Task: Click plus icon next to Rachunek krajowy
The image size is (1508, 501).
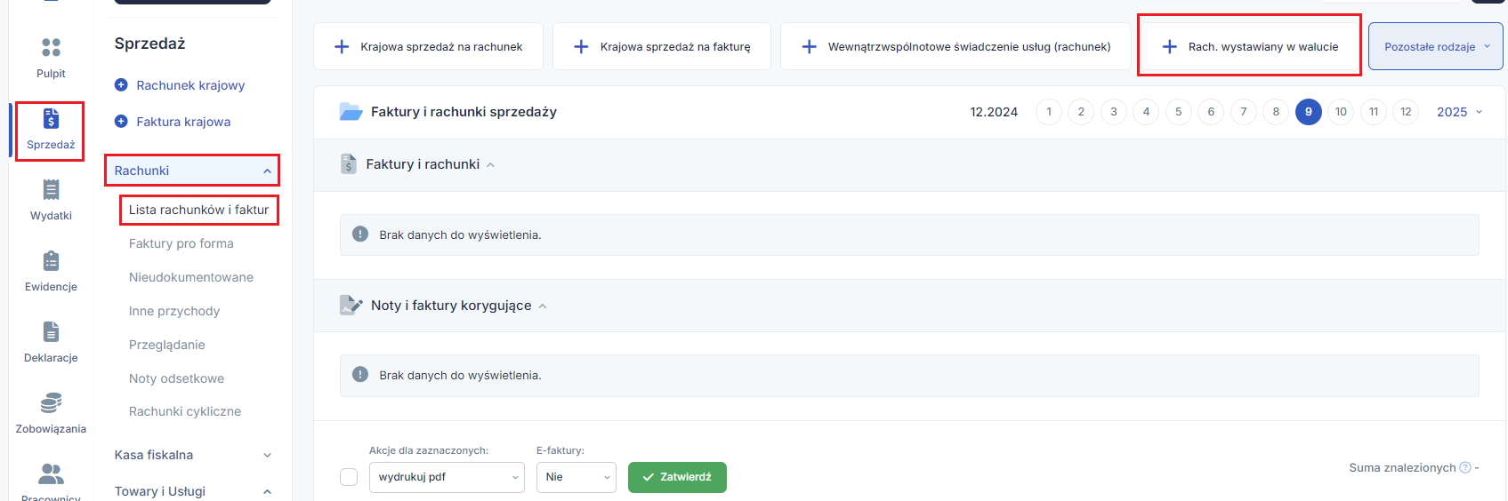Action: (x=121, y=85)
